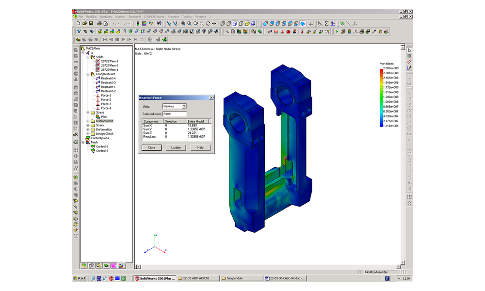
Task: Switch to 22-03 VAIM ARVEDI taskbar window
Action: pos(198,278)
